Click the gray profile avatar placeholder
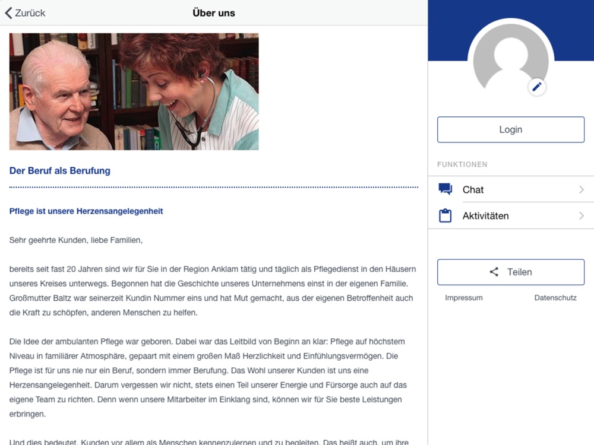The height and width of the screenshot is (445, 594). [511, 59]
